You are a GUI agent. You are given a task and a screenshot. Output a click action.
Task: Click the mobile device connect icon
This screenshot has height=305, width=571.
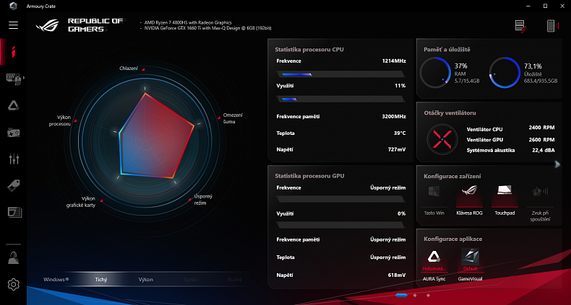pyautogui.click(x=551, y=26)
